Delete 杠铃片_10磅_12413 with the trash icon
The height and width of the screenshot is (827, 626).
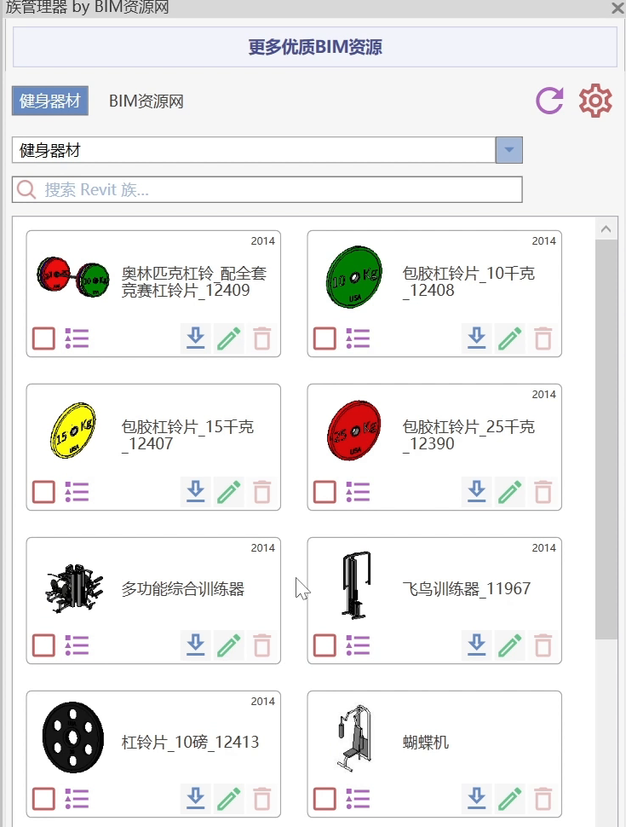tap(261, 799)
